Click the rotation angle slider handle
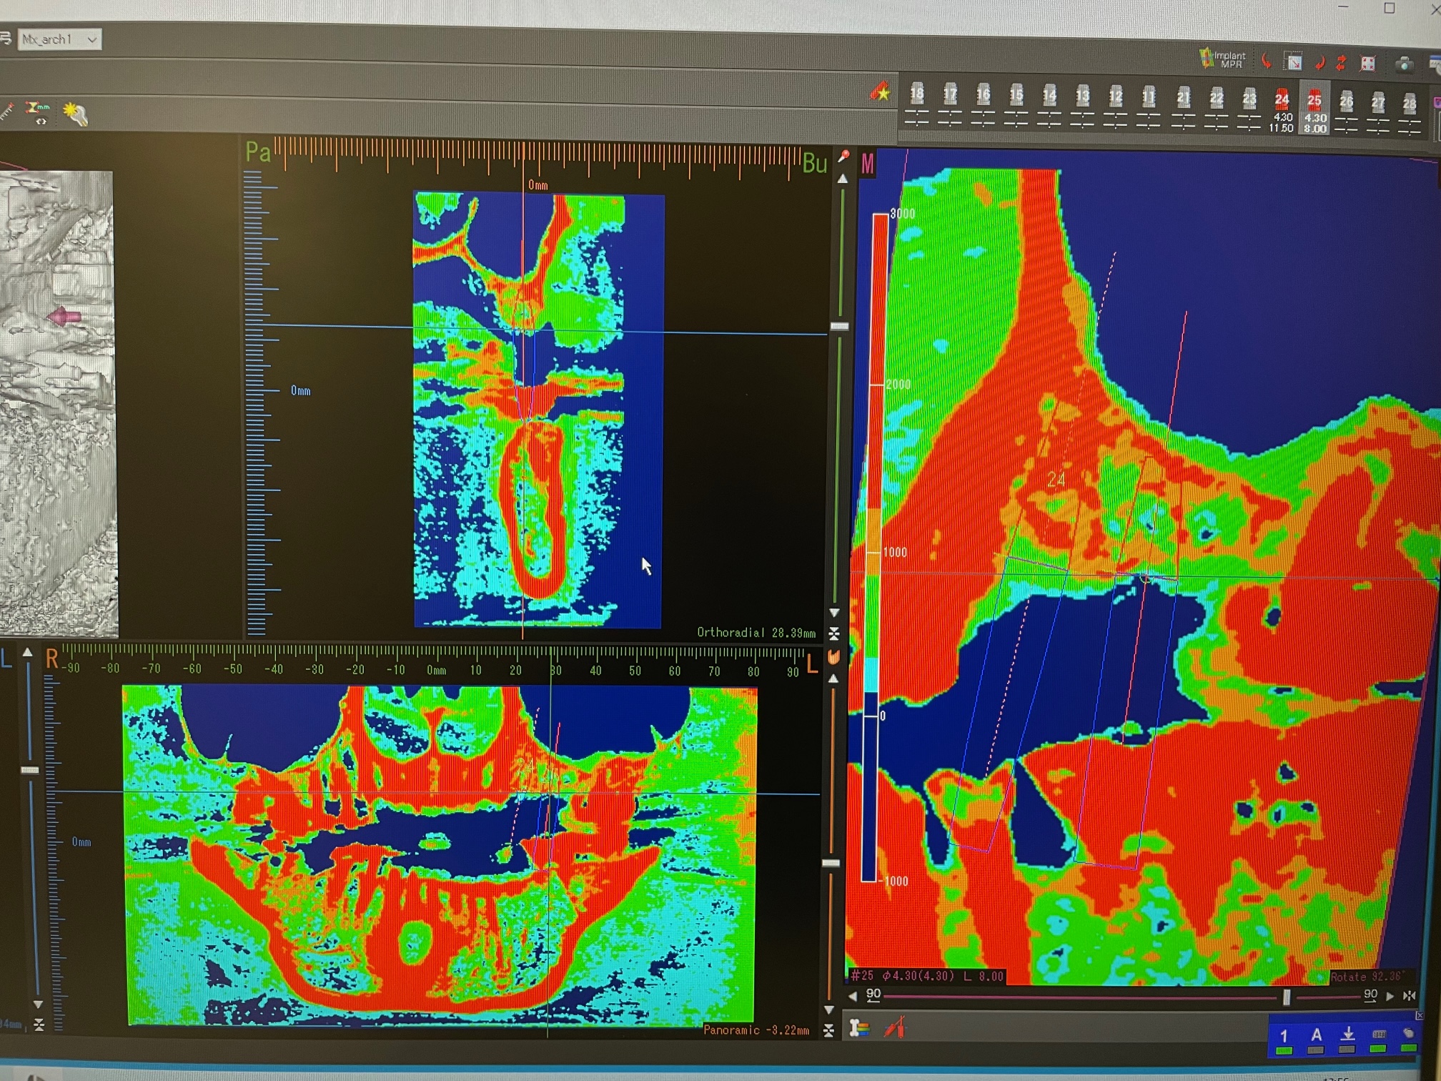The image size is (1441, 1081). coord(1287,997)
